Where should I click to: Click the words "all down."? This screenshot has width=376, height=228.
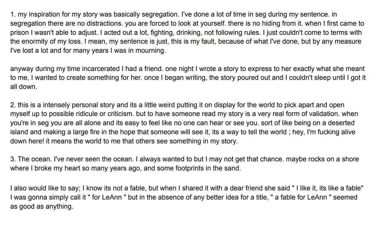click(23, 87)
